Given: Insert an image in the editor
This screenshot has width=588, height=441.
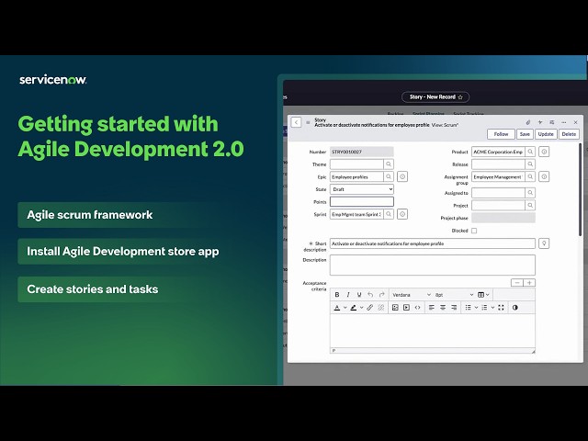Looking at the screenshot, I should (x=395, y=308).
